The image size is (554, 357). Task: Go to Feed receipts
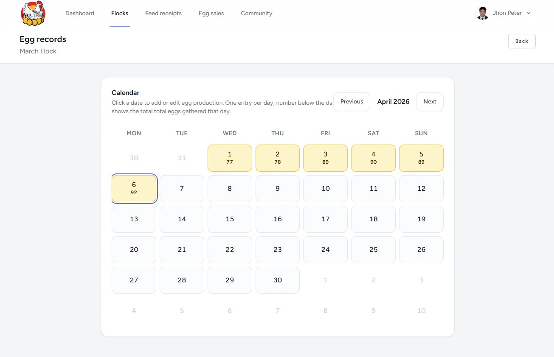tap(163, 13)
